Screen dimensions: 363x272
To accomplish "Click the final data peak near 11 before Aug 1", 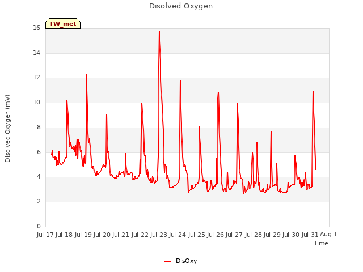I will [313, 91].
